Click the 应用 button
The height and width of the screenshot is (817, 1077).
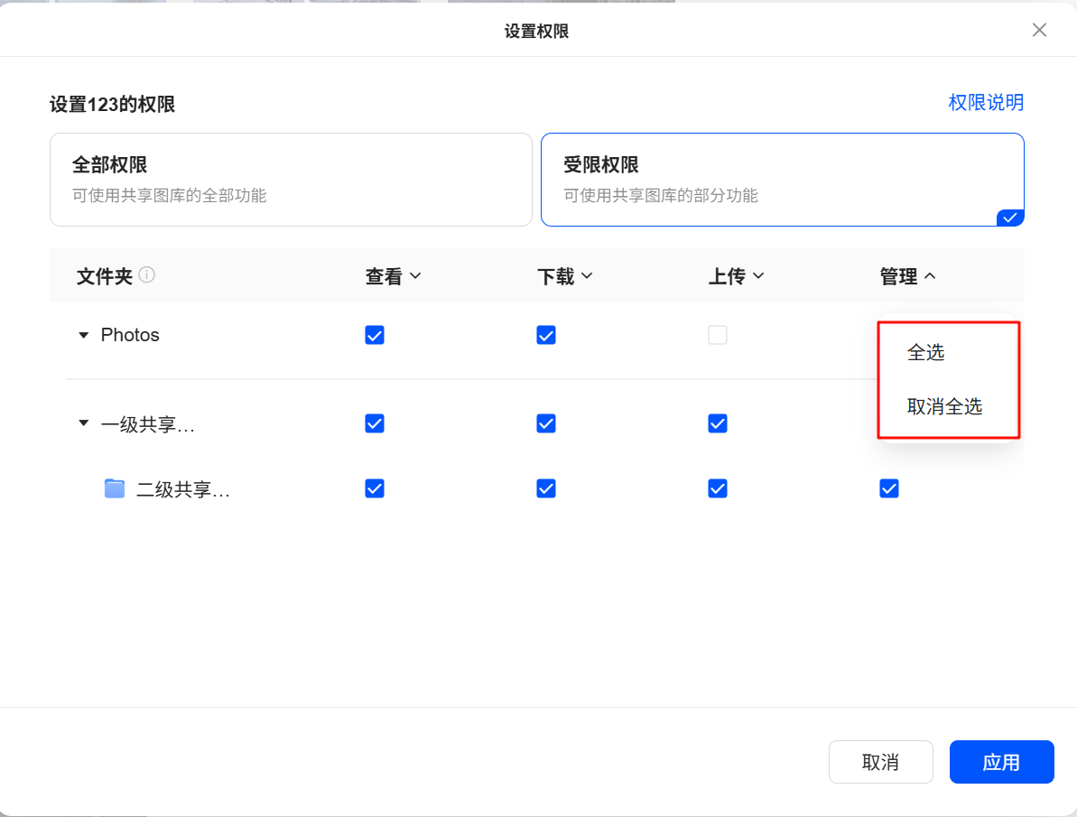pos(1001,762)
